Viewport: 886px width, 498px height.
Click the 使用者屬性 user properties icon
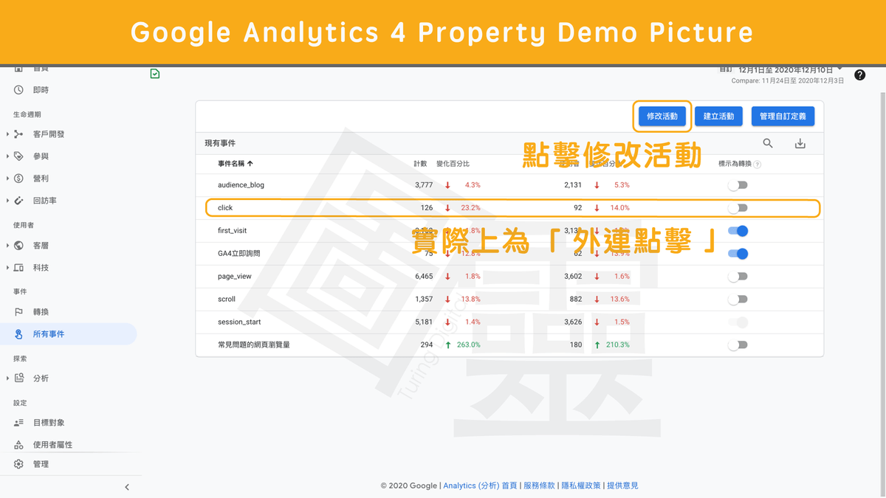[x=18, y=445]
